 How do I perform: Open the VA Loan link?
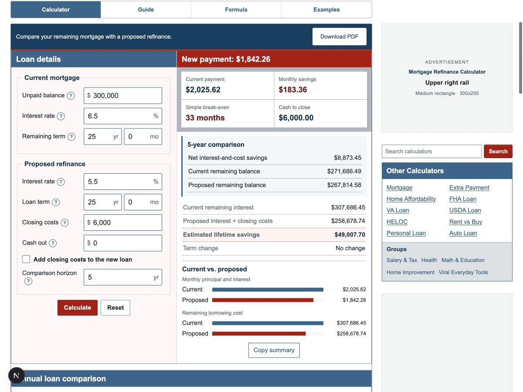(x=398, y=210)
